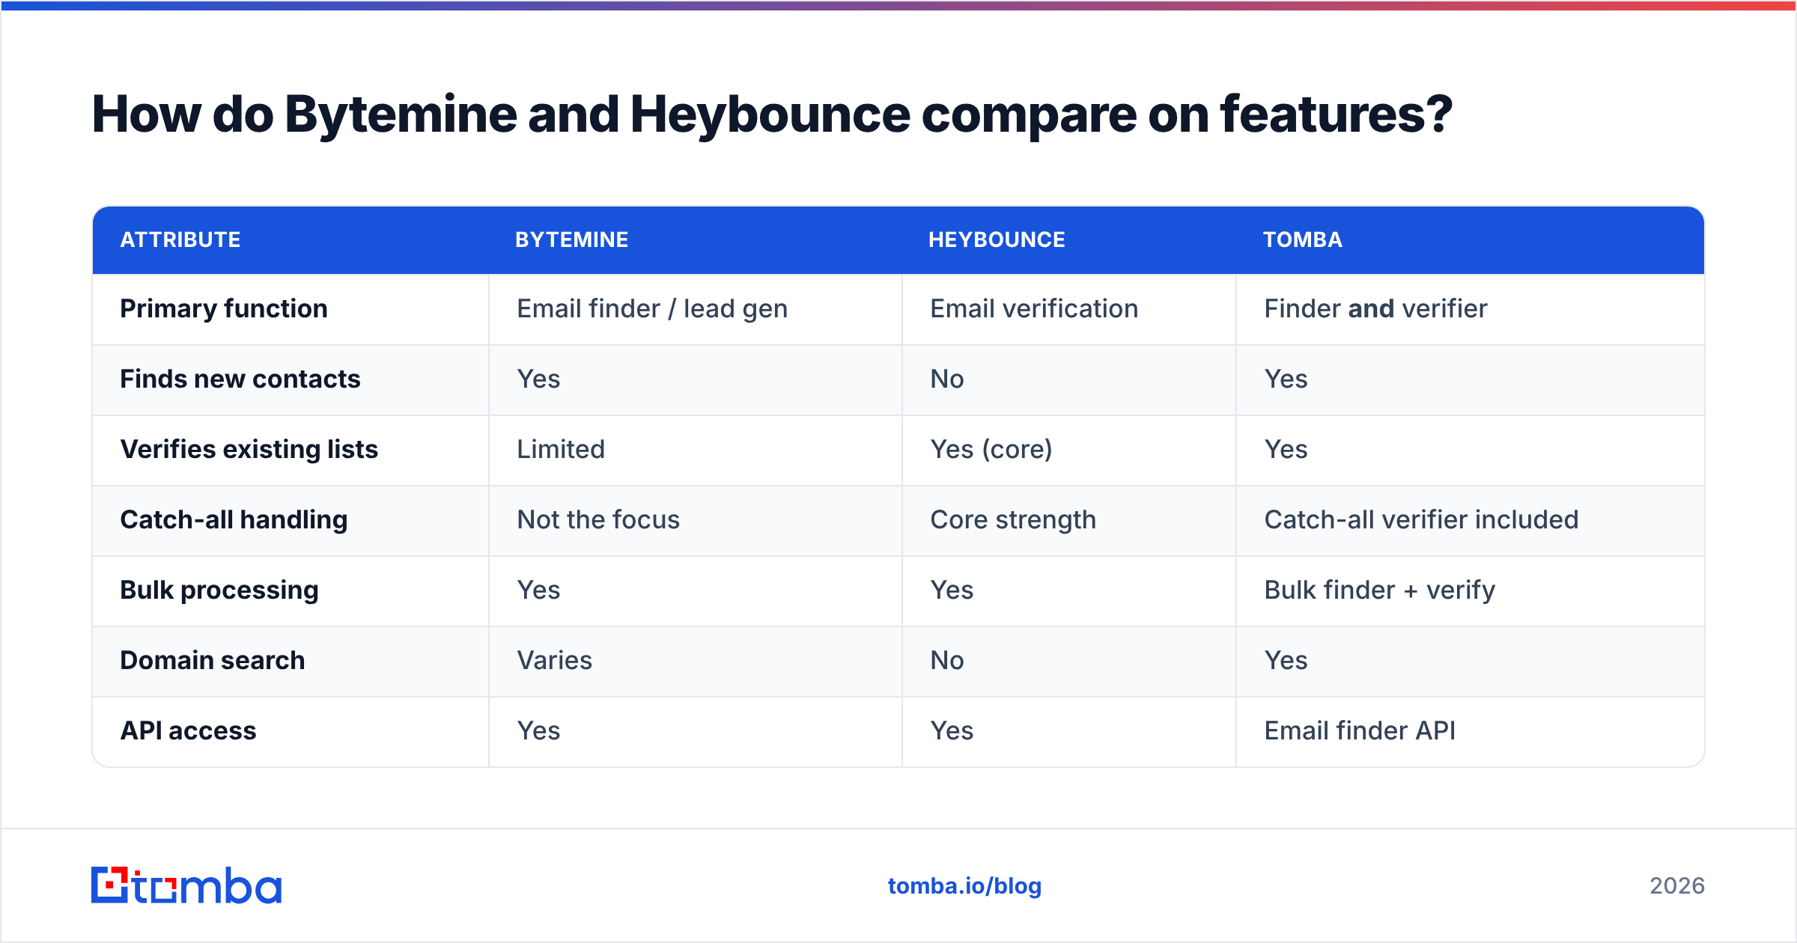Click Tomba's Yes in Finds new contacts row

pyautogui.click(x=1286, y=379)
